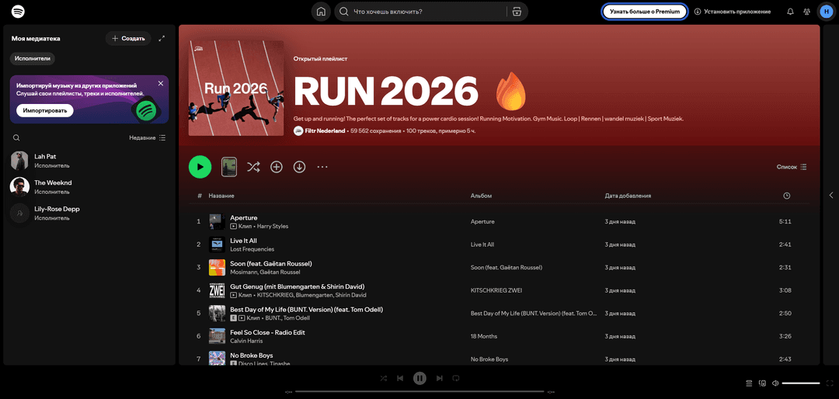Open the Недавние sort dropdown
This screenshot has height=399, width=839.
coord(147,137)
